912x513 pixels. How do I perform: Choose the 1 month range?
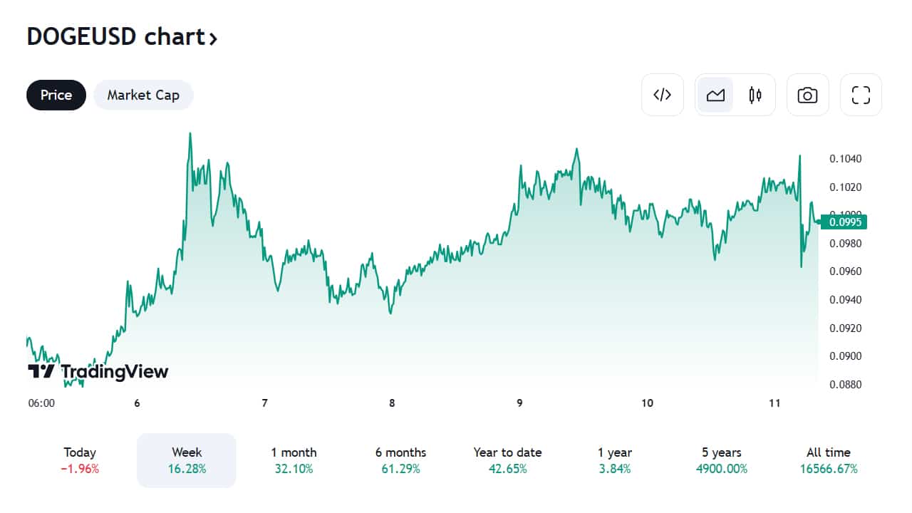point(294,460)
